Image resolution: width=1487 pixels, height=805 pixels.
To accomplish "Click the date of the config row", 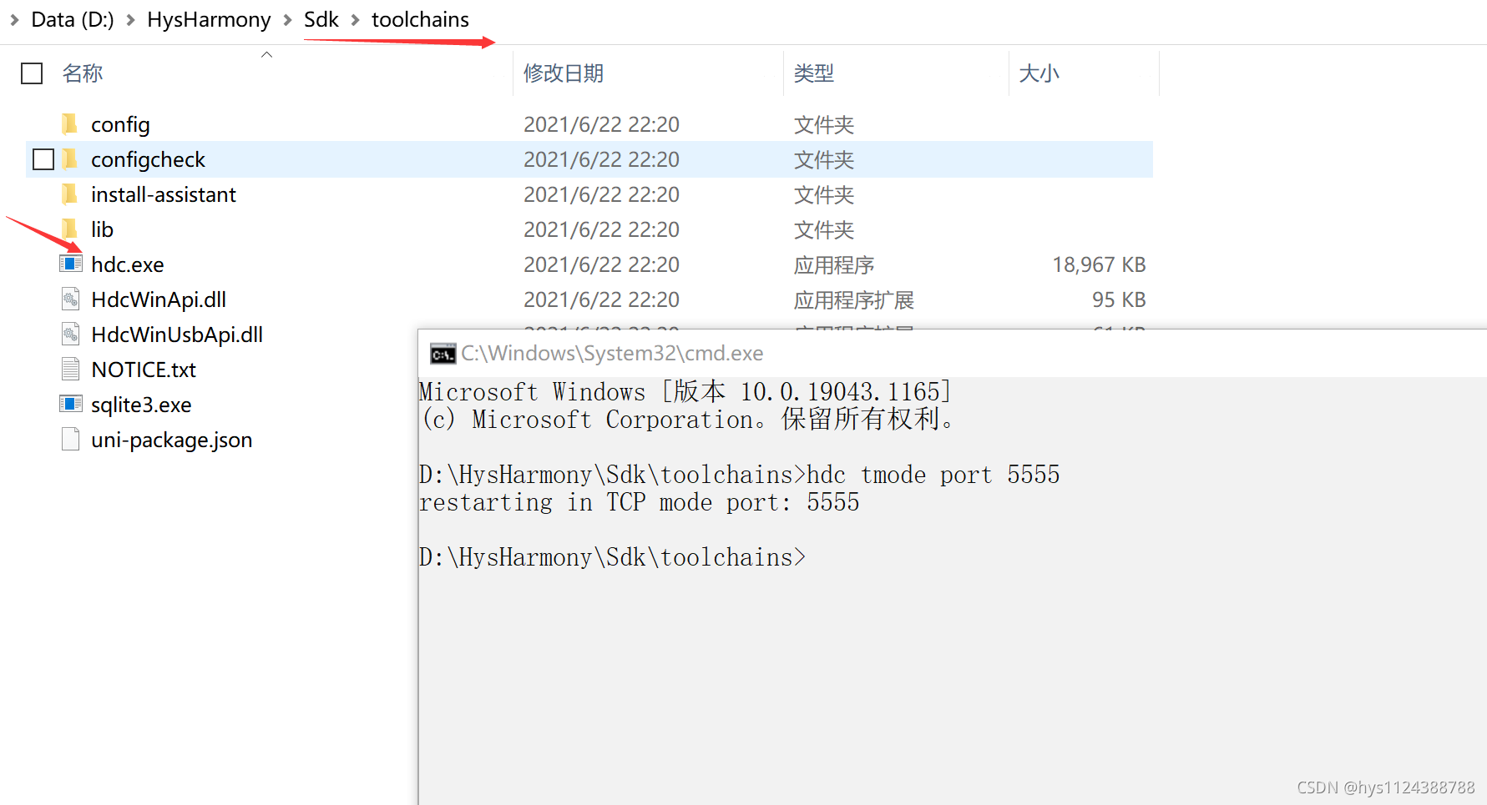I will (x=601, y=124).
